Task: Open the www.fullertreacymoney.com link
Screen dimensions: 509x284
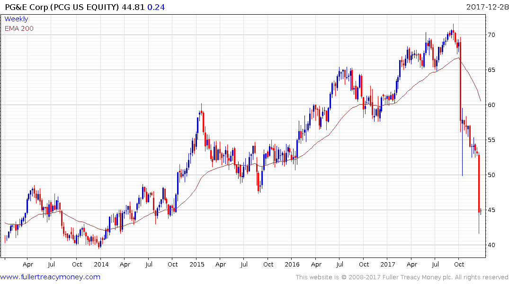Action: (x=50, y=277)
